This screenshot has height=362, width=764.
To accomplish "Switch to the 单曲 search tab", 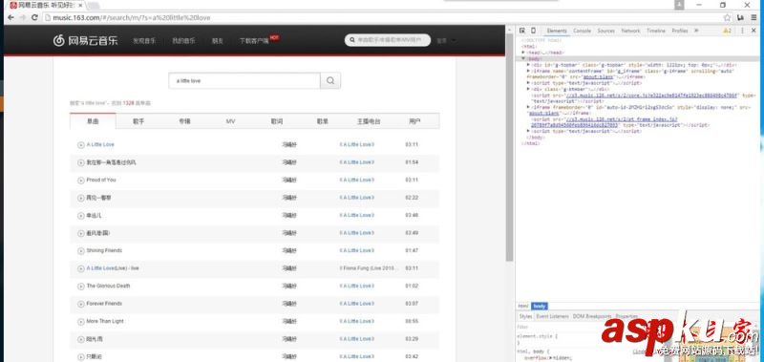I will [93, 121].
